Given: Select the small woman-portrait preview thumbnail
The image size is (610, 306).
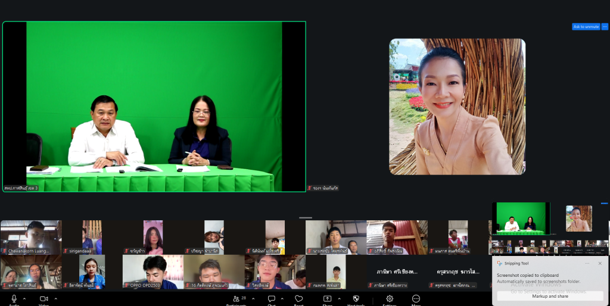Looking at the screenshot, I should [x=579, y=218].
